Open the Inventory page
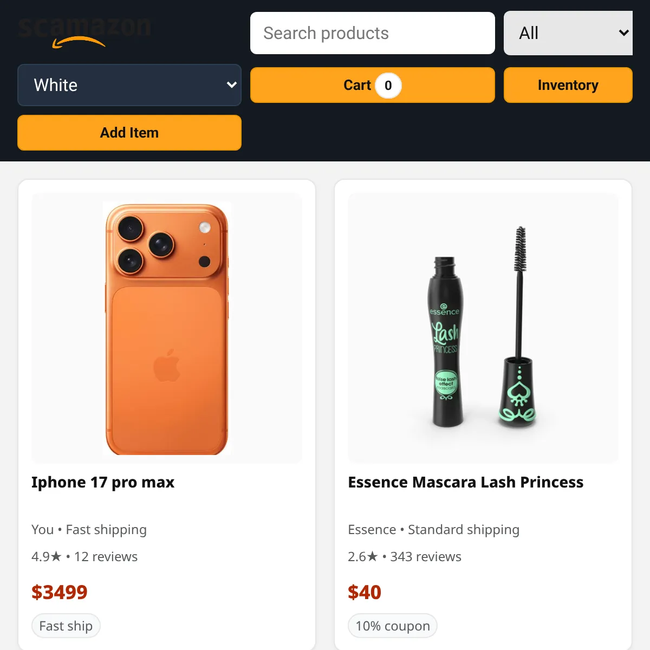The image size is (650, 650). point(568,85)
